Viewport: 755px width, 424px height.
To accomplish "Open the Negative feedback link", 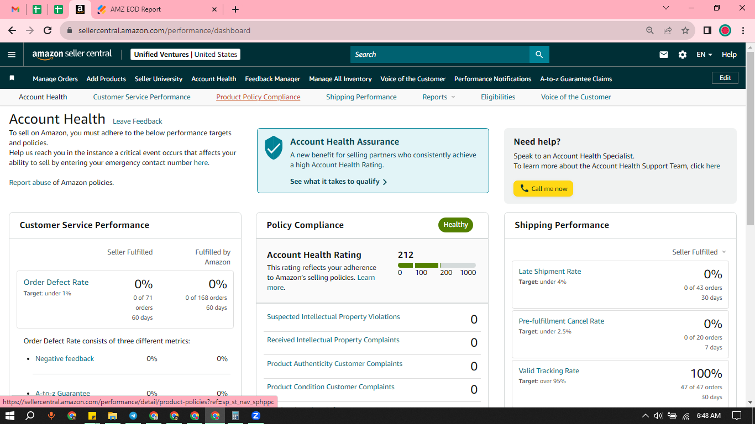I will pyautogui.click(x=65, y=359).
